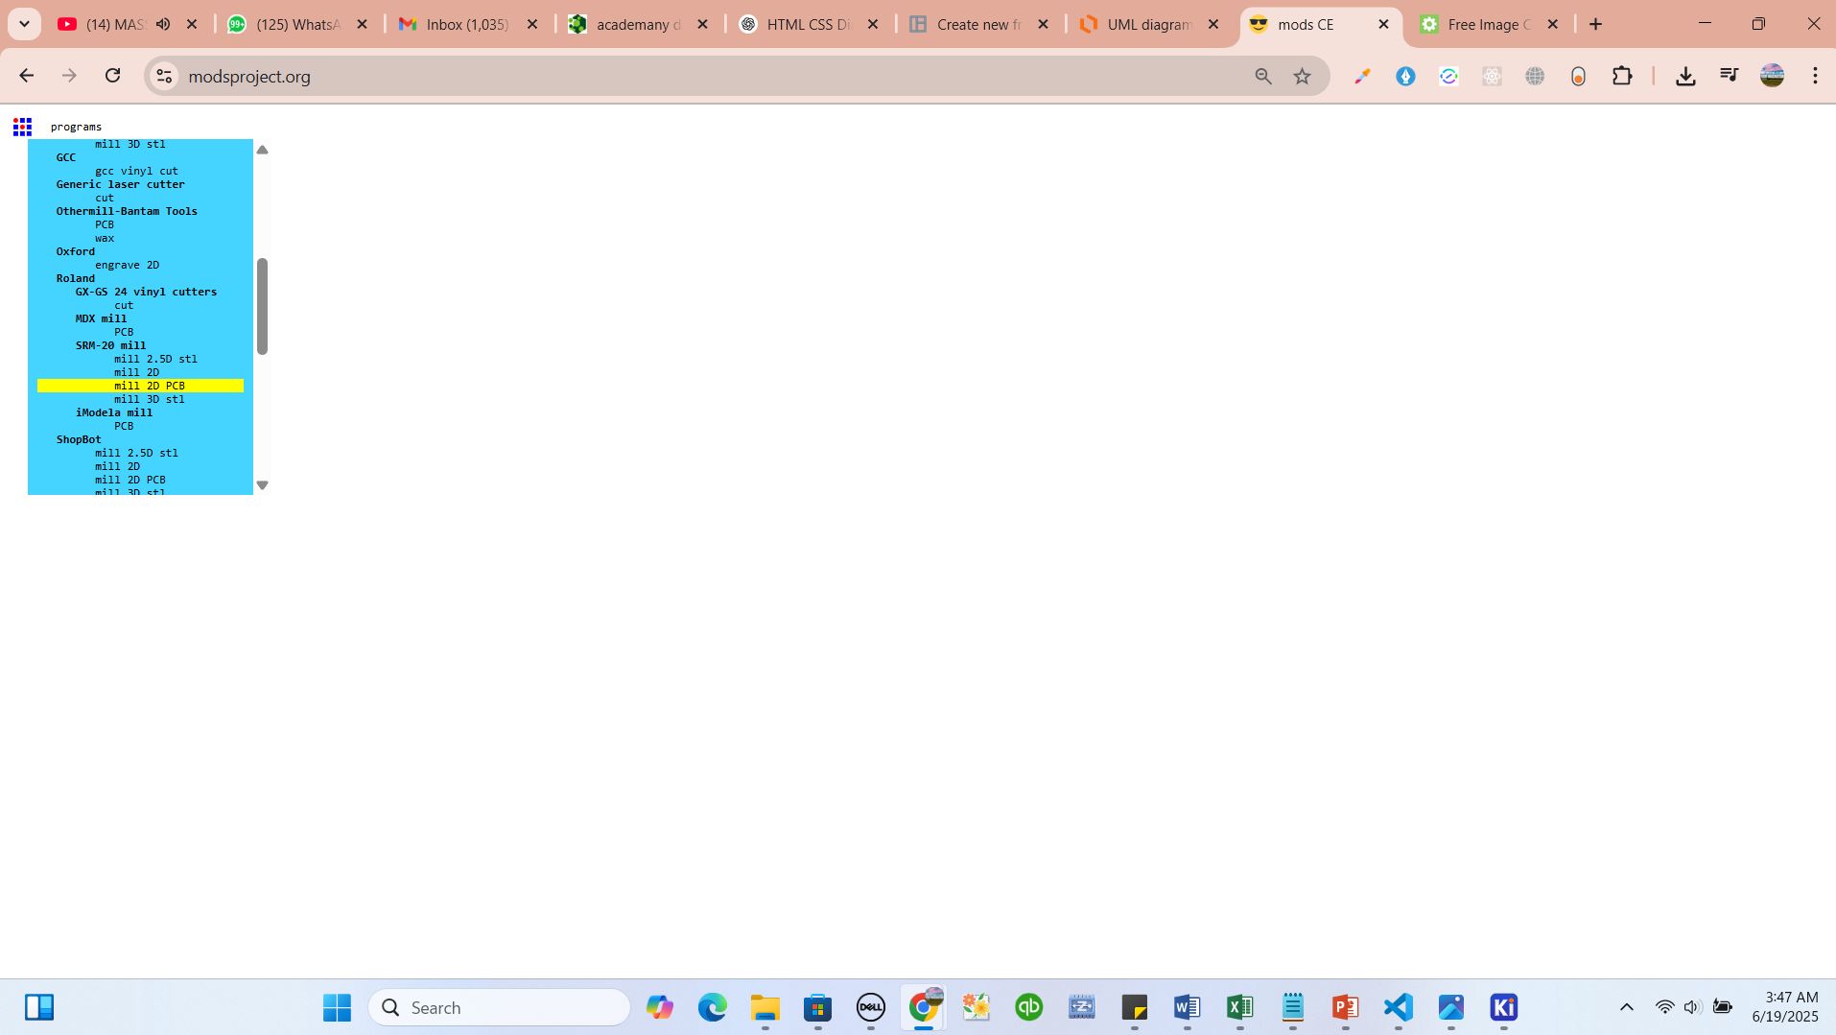View site information icon in address bar
The height and width of the screenshot is (1035, 1836).
(165, 76)
